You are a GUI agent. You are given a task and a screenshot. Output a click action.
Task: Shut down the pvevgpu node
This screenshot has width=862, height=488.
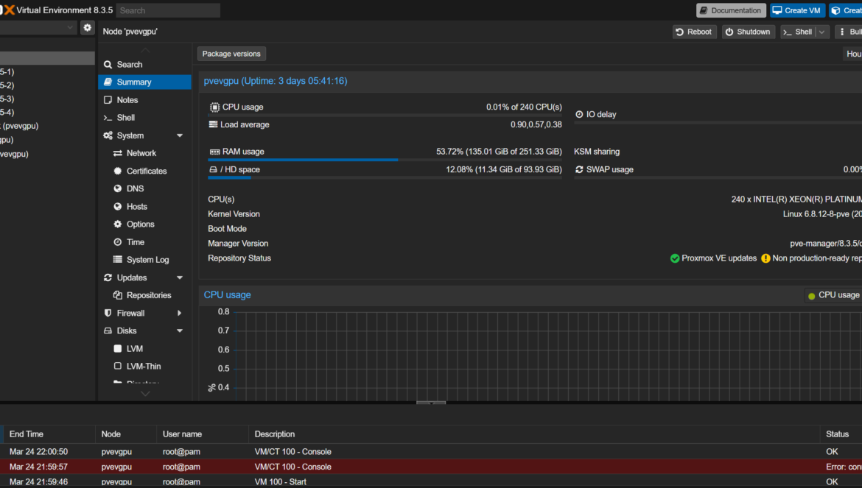pyautogui.click(x=749, y=32)
